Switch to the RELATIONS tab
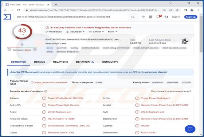The image size is (204, 137). point(60,62)
